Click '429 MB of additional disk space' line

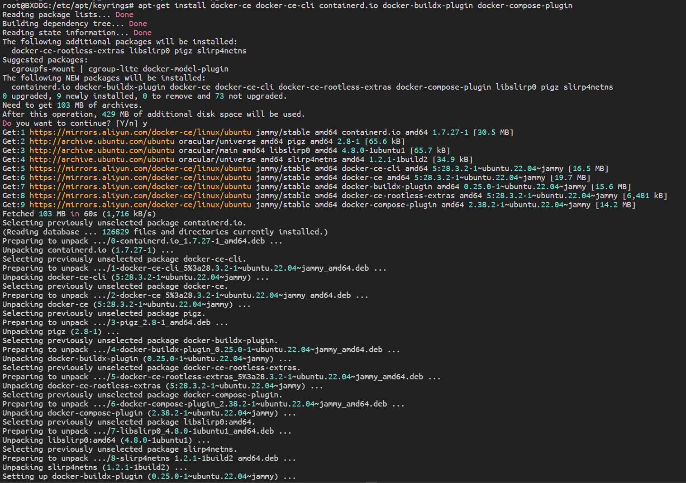tap(154, 114)
